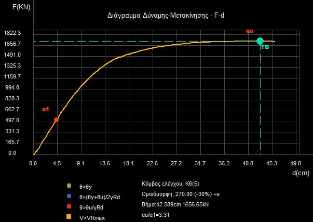The image size is (313, 222).
Task: Click the αu/α1=3.31 ratio text
Action: (x=156, y=215)
